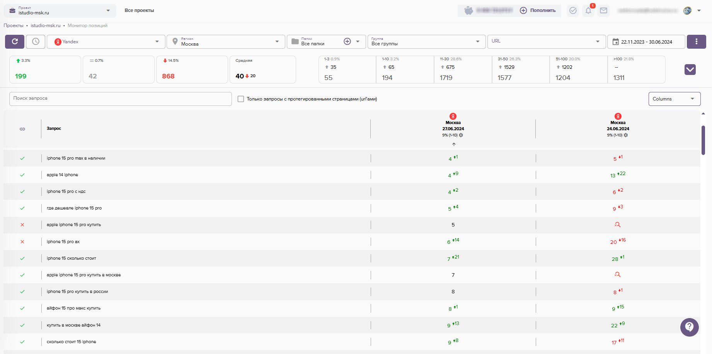This screenshot has width=712, height=354.
Task: Click the Yandex logo above 24.06.2024
Action: [x=618, y=116]
